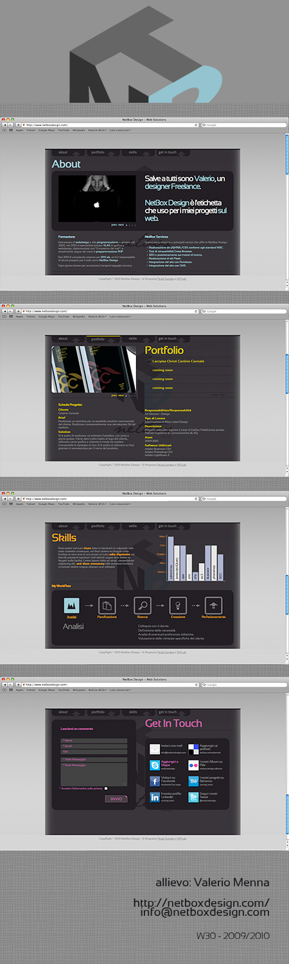Image resolution: width=289 pixels, height=964 pixels.
Task: Focus the Sito input field
Action: point(94,752)
